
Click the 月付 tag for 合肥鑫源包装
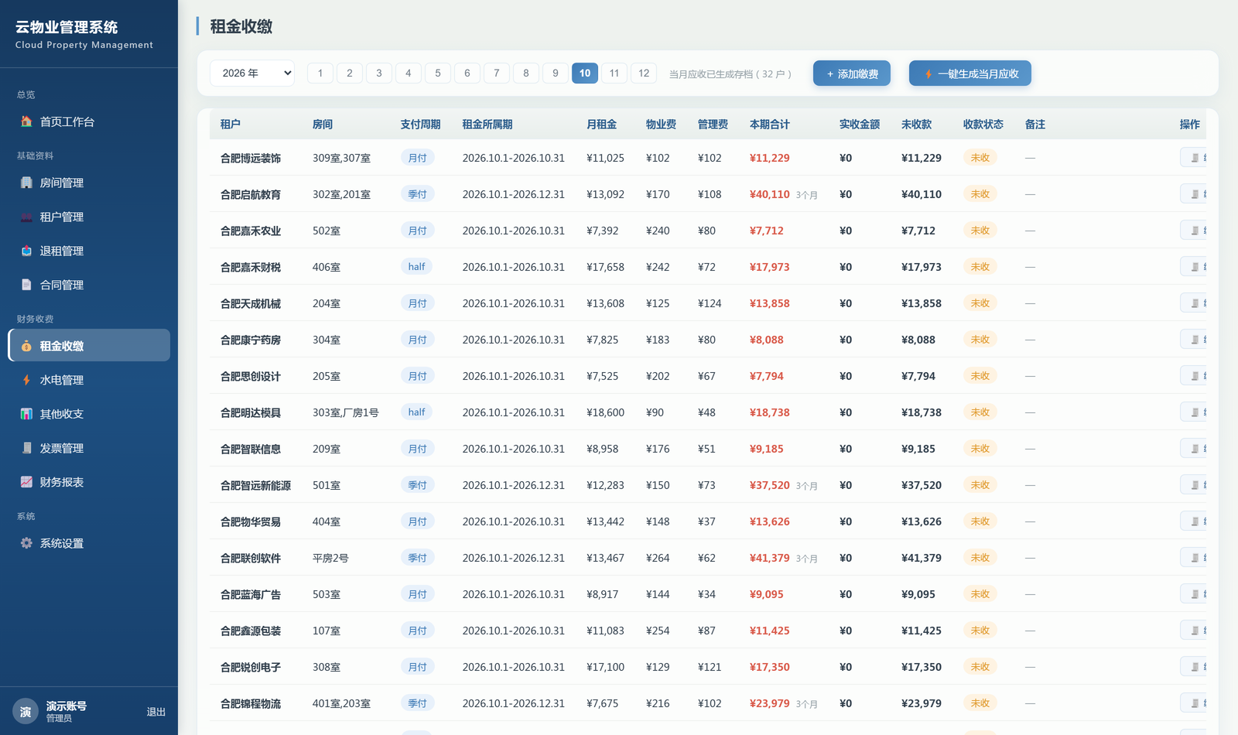click(418, 631)
